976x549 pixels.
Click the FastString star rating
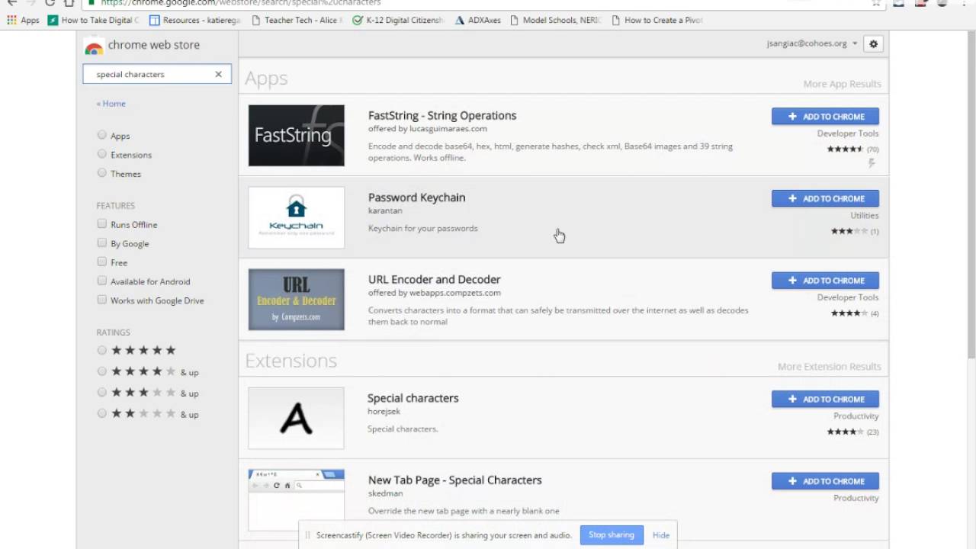coord(846,149)
